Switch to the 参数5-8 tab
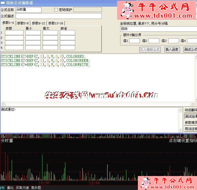This screenshot has width=197, height=190. click(23, 23)
